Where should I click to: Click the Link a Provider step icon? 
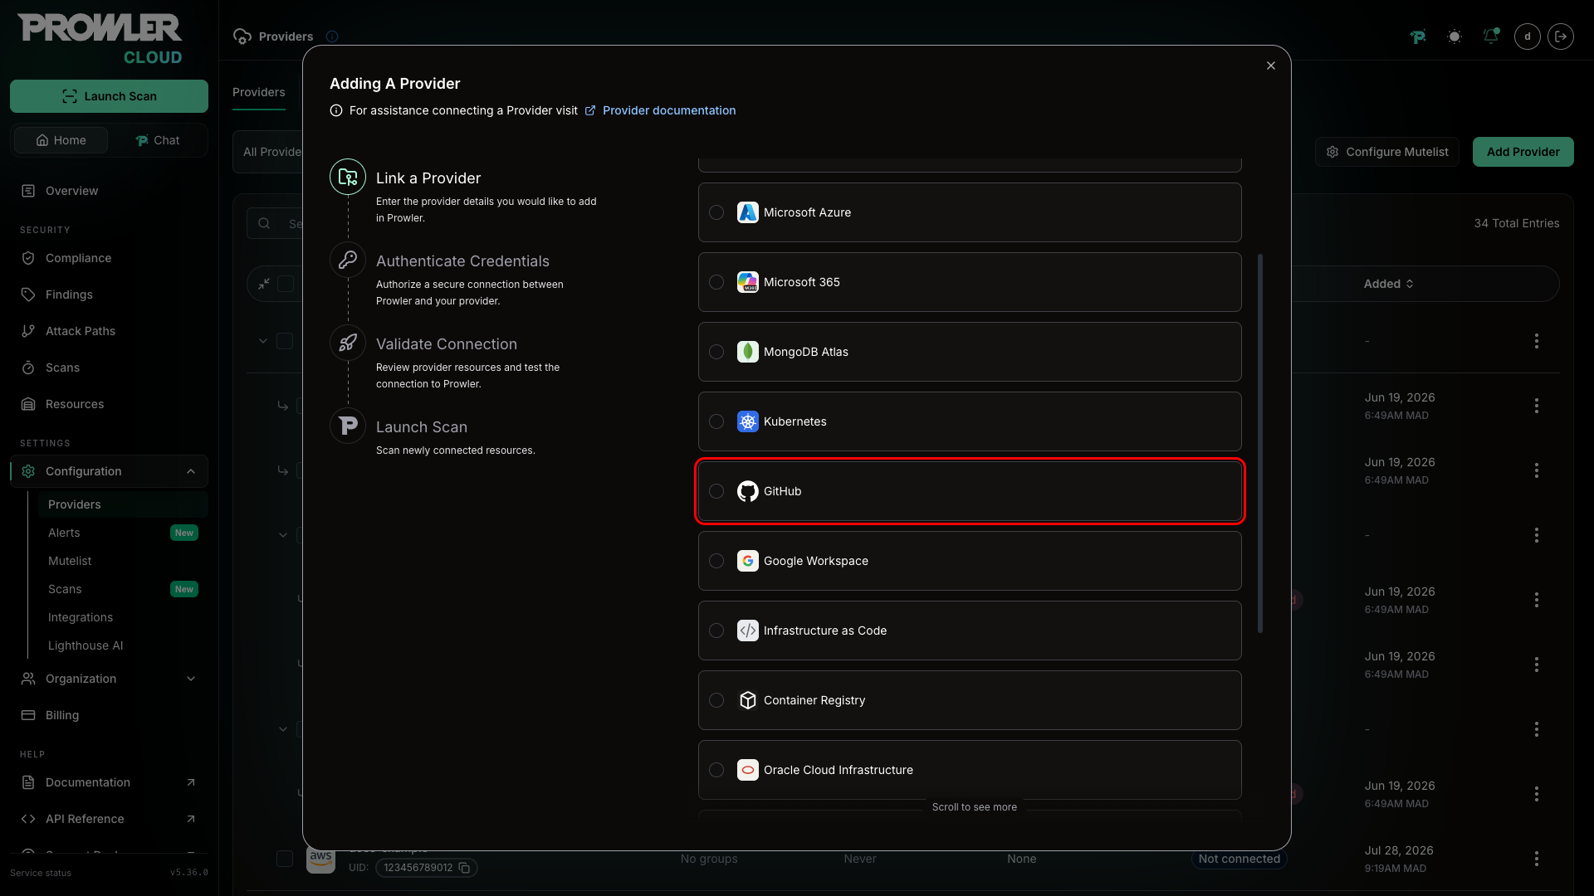(x=348, y=177)
